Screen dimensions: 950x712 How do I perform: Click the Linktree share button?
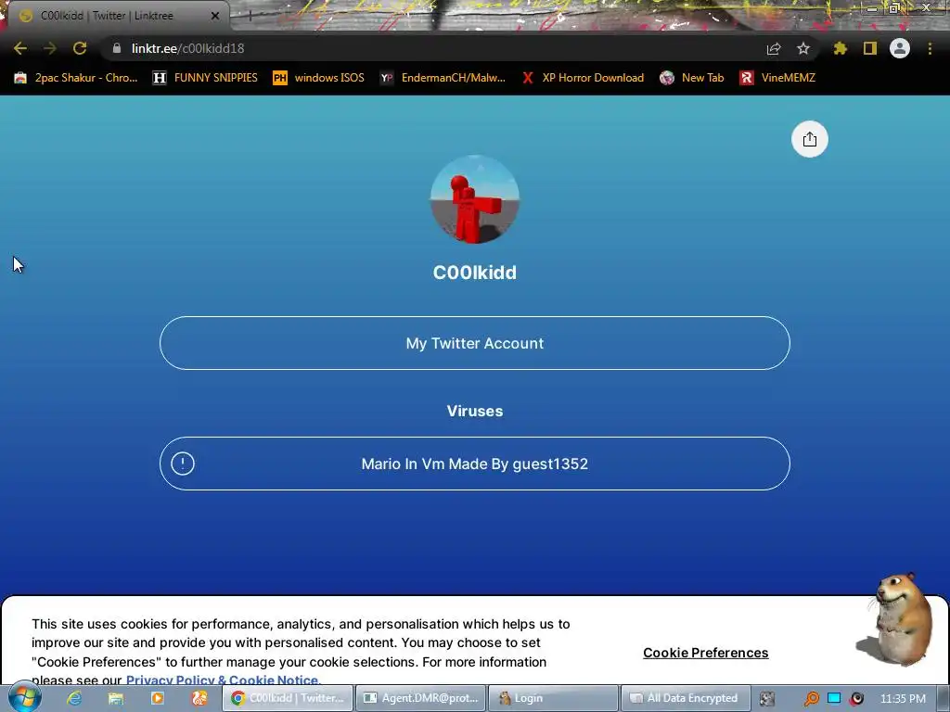[809, 139]
